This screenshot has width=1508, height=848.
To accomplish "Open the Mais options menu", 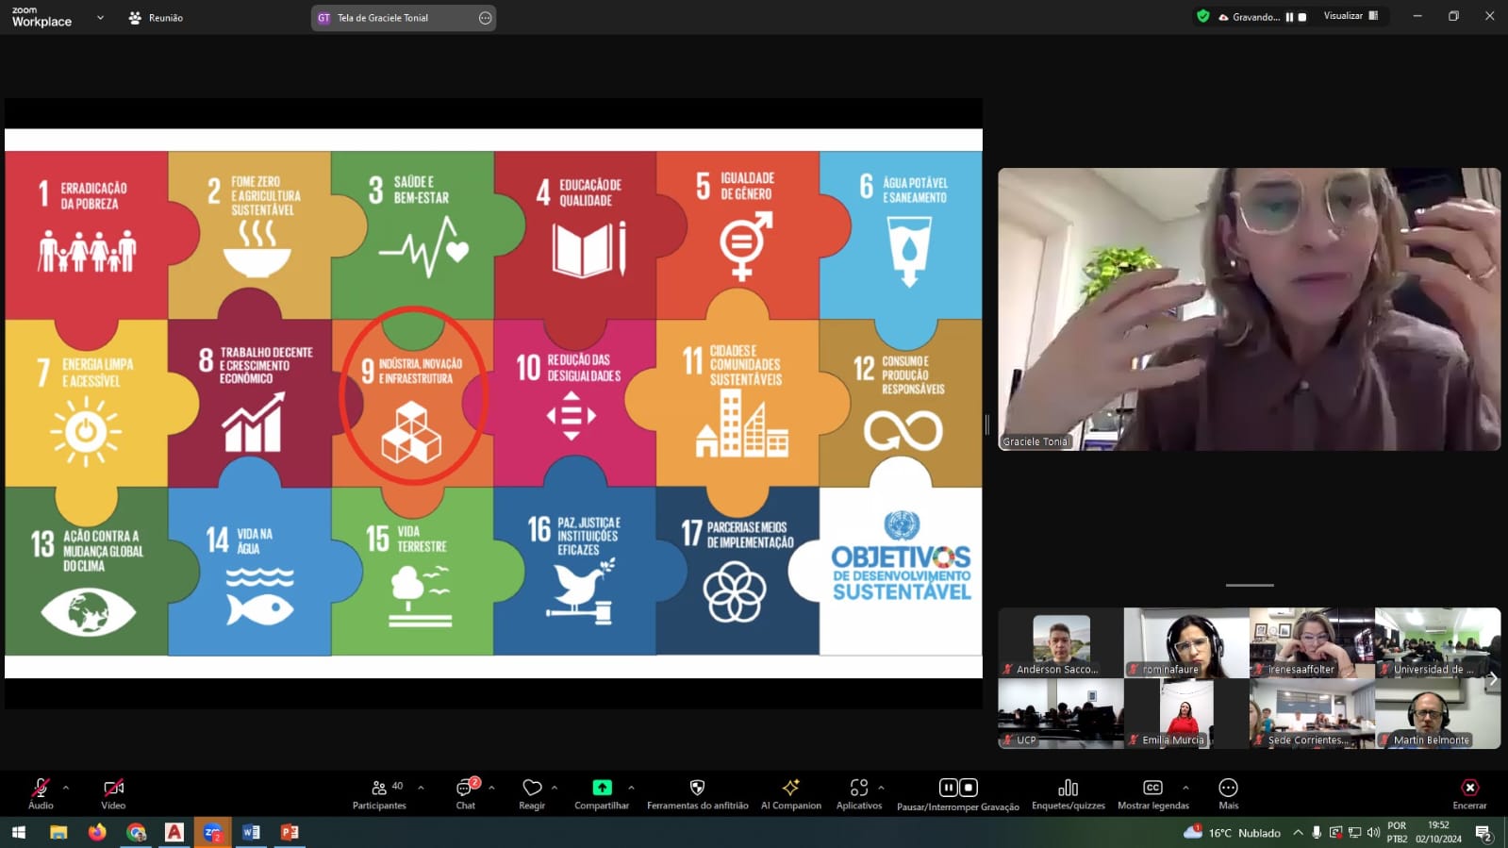I will point(1228,789).
